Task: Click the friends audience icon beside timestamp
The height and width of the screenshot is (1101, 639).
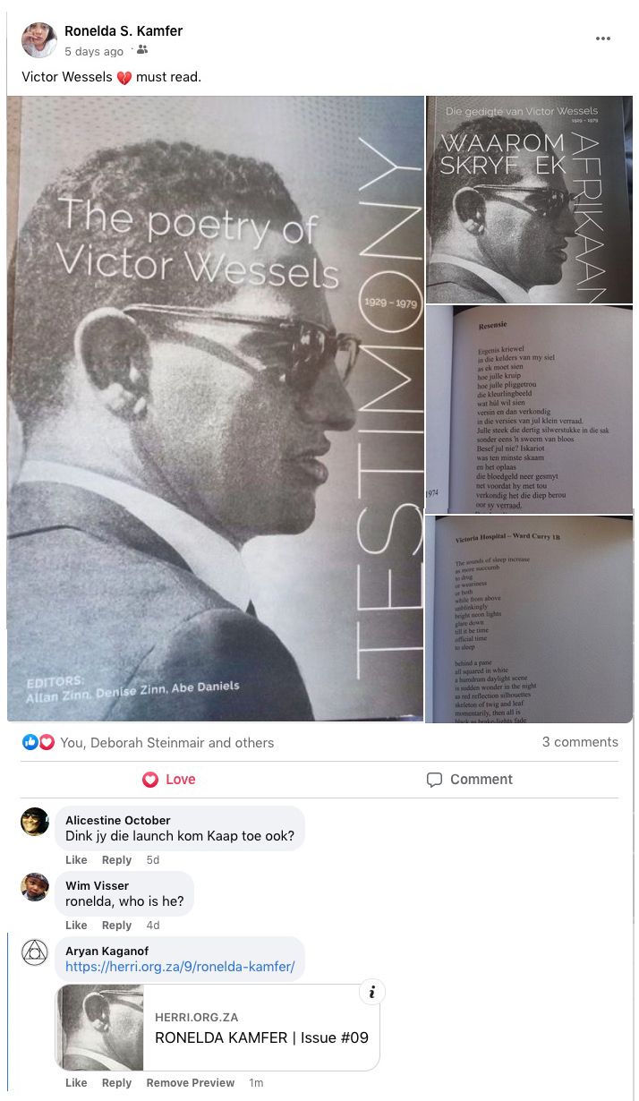Action: pyautogui.click(x=141, y=50)
